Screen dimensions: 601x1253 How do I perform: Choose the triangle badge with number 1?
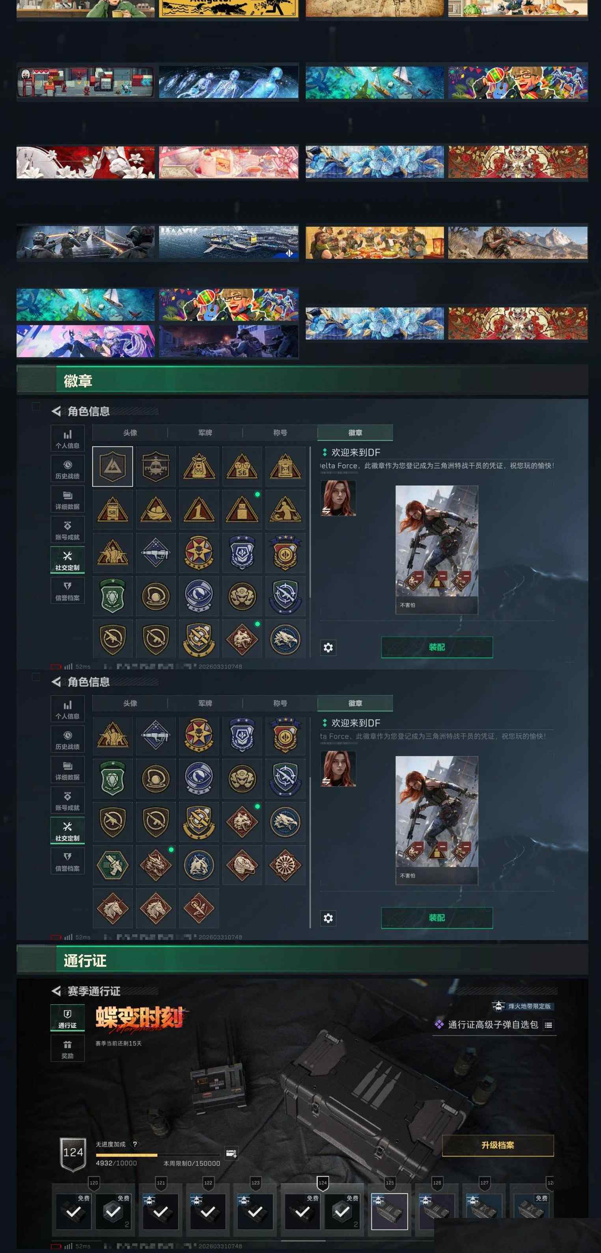click(x=198, y=509)
